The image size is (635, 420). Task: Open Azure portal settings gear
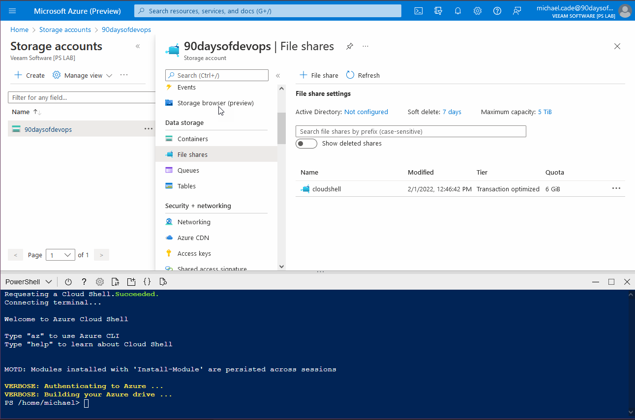tap(477, 10)
